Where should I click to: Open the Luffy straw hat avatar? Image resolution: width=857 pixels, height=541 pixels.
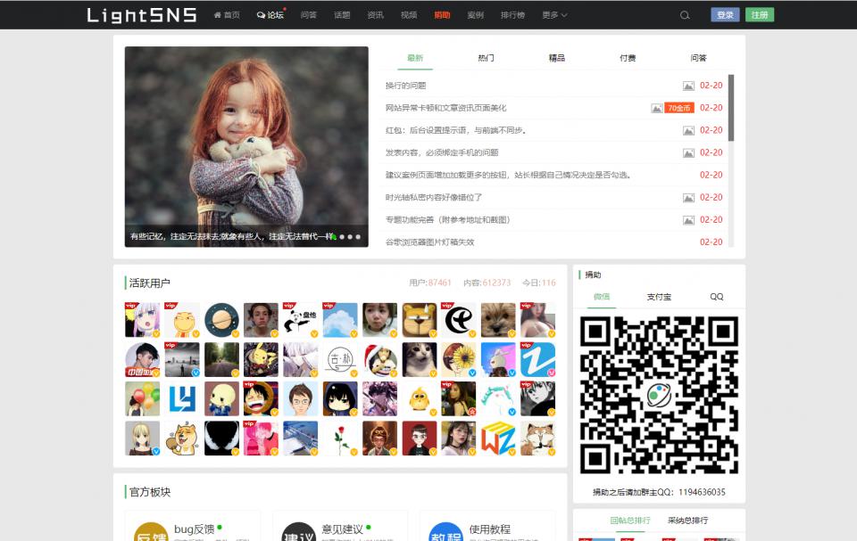tap(261, 399)
